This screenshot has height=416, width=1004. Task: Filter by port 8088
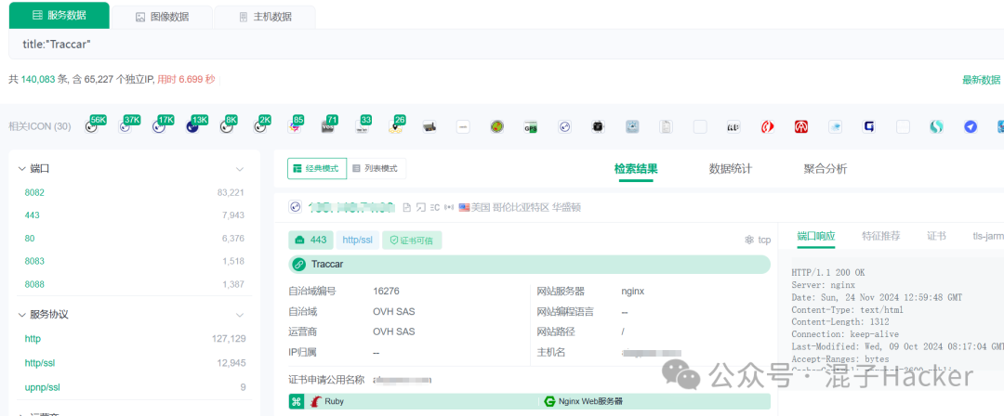34,284
